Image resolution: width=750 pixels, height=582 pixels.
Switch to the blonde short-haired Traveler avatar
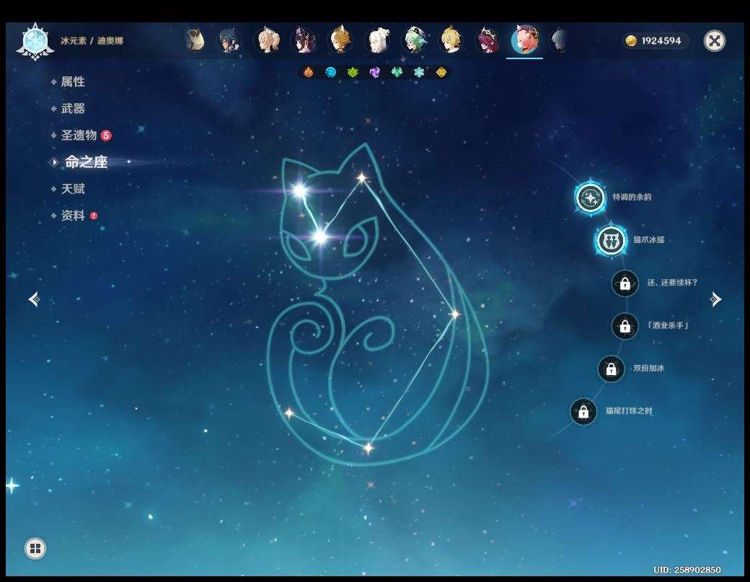pyautogui.click(x=451, y=40)
